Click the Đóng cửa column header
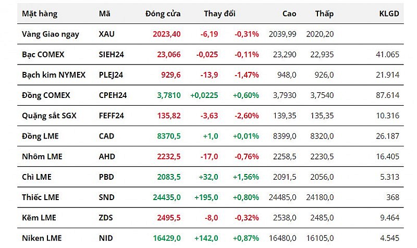The width and height of the screenshot is (417, 248). tap(163, 14)
